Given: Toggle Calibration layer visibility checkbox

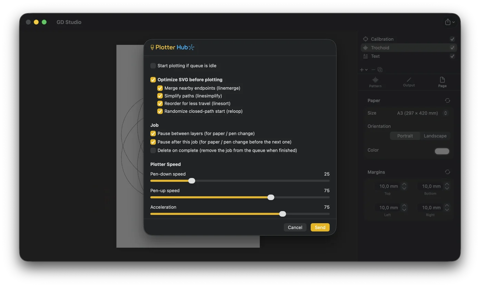Looking at the screenshot, I should click(452, 39).
